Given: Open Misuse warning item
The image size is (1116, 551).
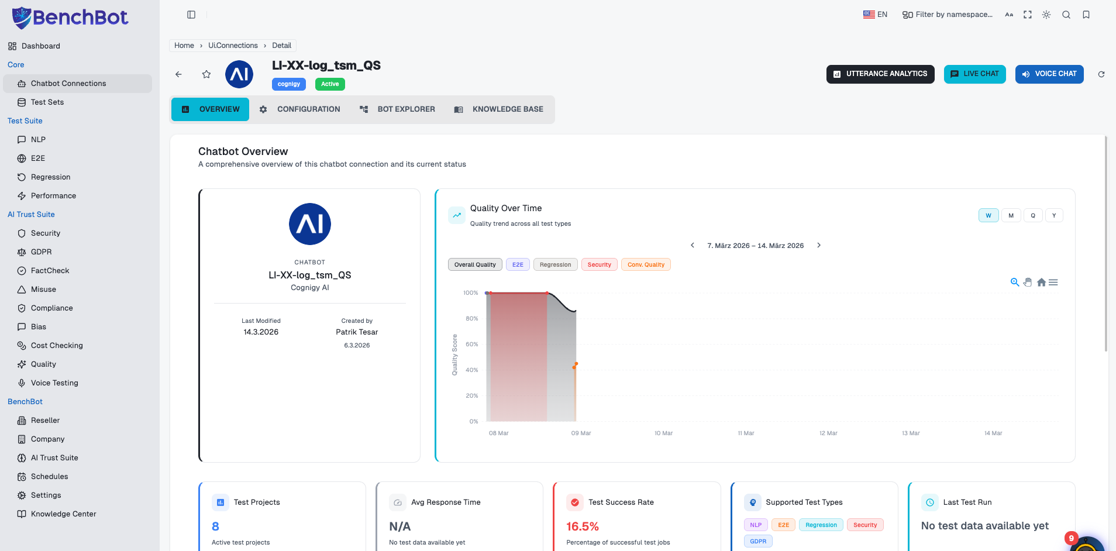Looking at the screenshot, I should click(77, 290).
